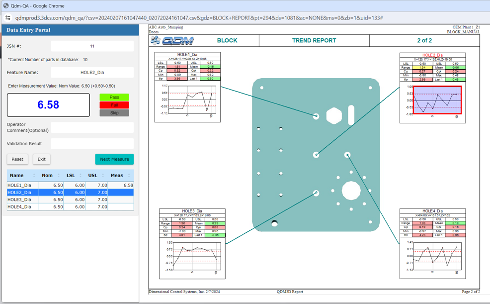Click the Meas column sort arrows

(x=130, y=175)
